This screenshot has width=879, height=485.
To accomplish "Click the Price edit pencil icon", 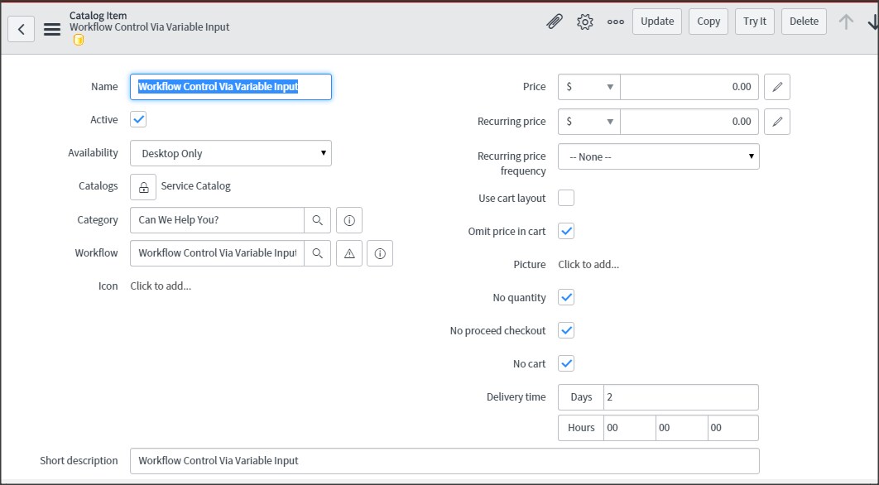I will tap(777, 87).
